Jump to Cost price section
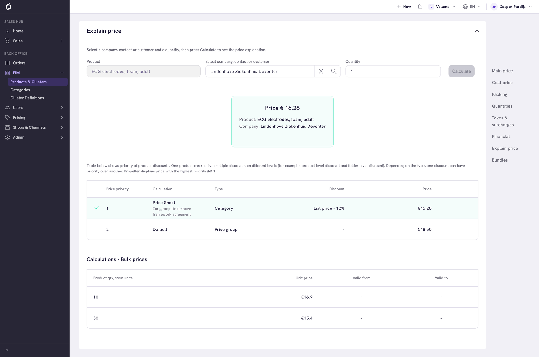The height and width of the screenshot is (357, 539). 502,83
